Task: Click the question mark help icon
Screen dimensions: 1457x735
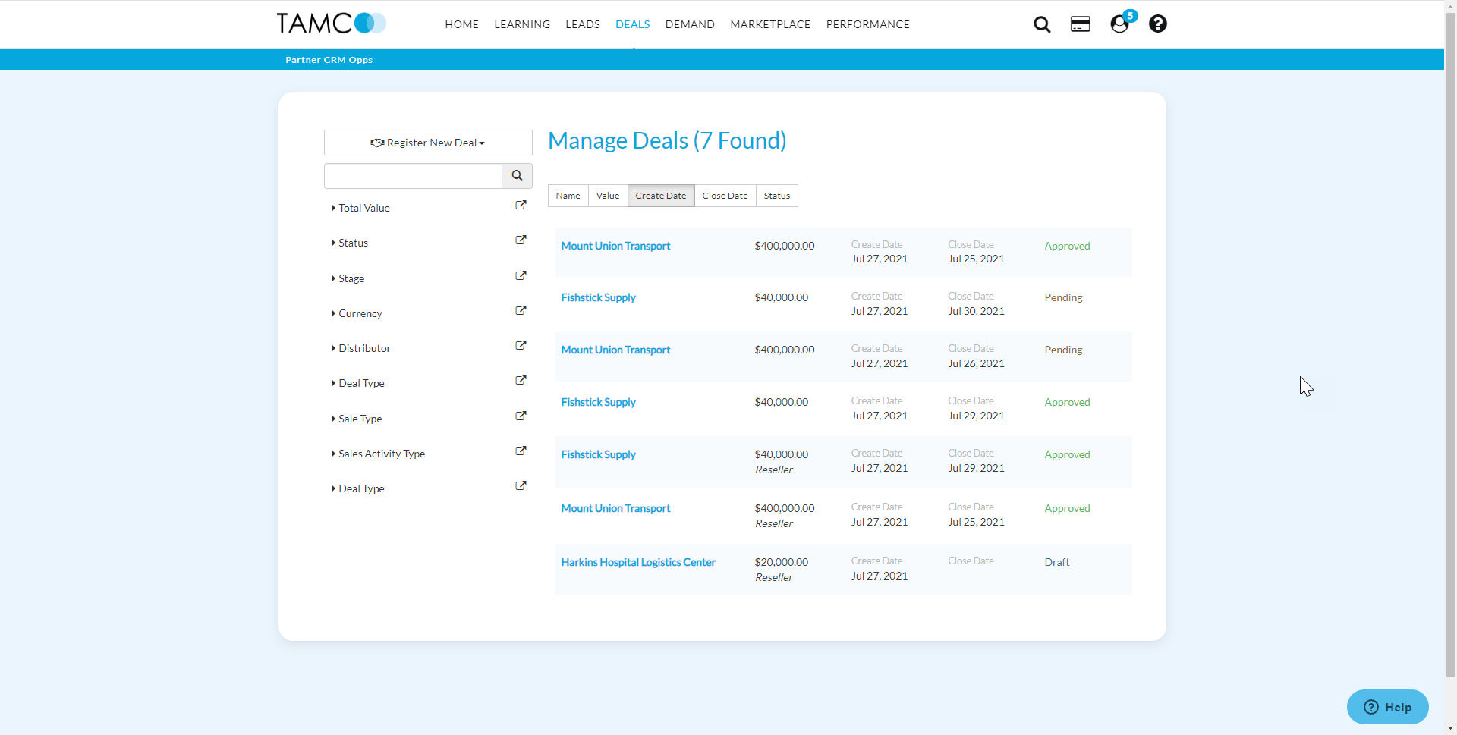Action: (1157, 24)
